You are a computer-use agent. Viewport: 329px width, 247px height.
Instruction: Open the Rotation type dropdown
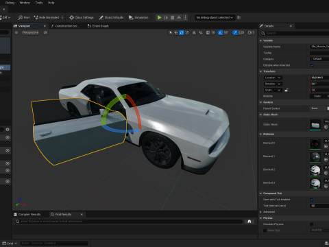pyautogui.click(x=273, y=84)
